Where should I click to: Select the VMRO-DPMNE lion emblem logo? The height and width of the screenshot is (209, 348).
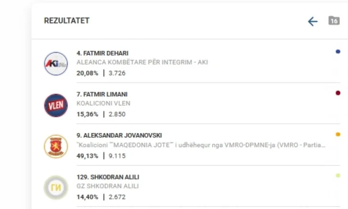pyautogui.click(x=56, y=146)
